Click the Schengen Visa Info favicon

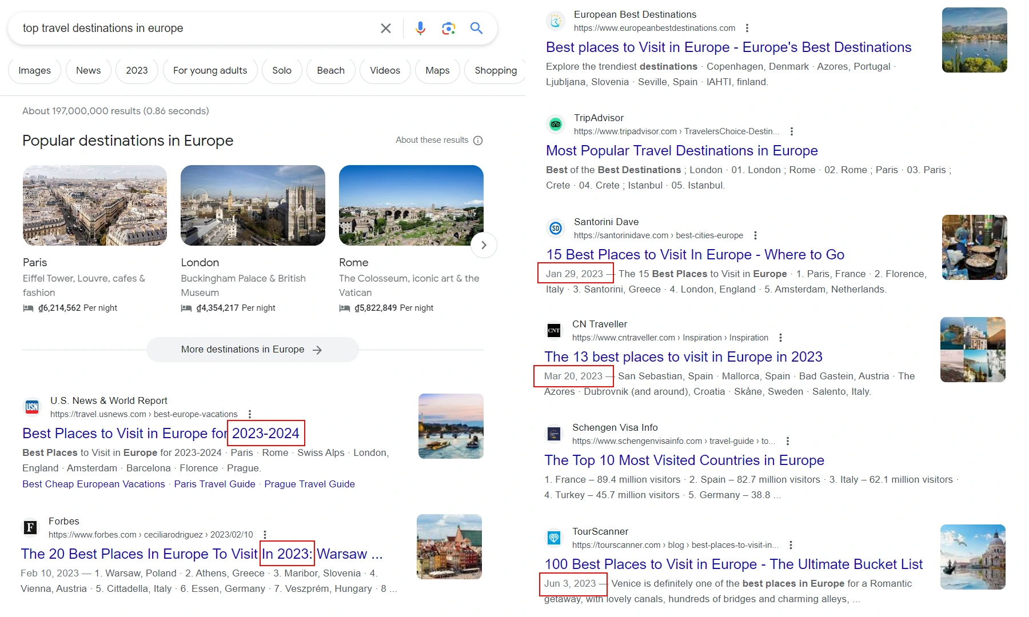click(x=554, y=434)
